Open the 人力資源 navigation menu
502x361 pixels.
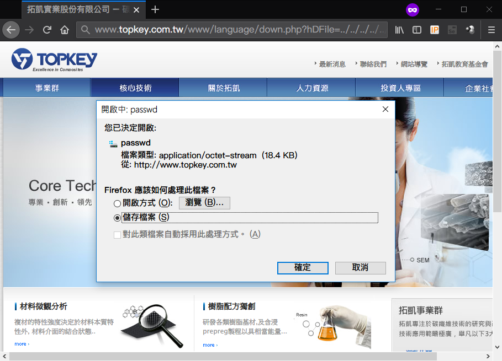click(x=312, y=88)
